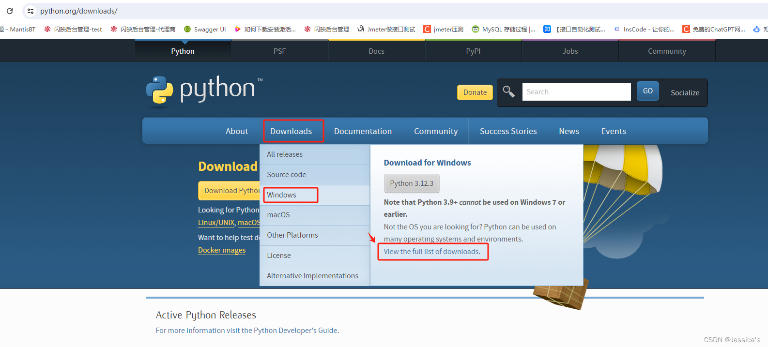Select Source code in Downloads submenu
Screen dimensions: 768x347
(315, 175)
